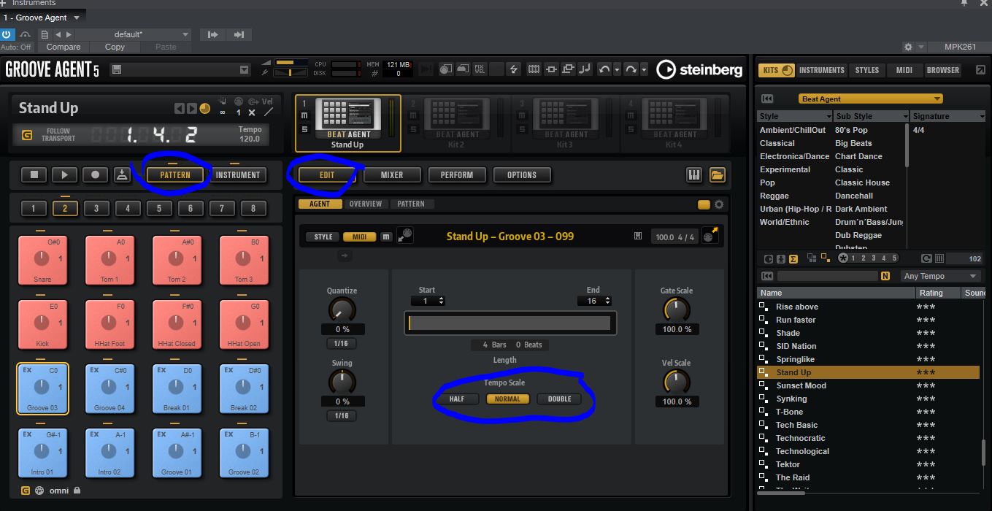The width and height of the screenshot is (992, 511).
Task: Open the undo history dropdown arrow
Action: tap(617, 69)
